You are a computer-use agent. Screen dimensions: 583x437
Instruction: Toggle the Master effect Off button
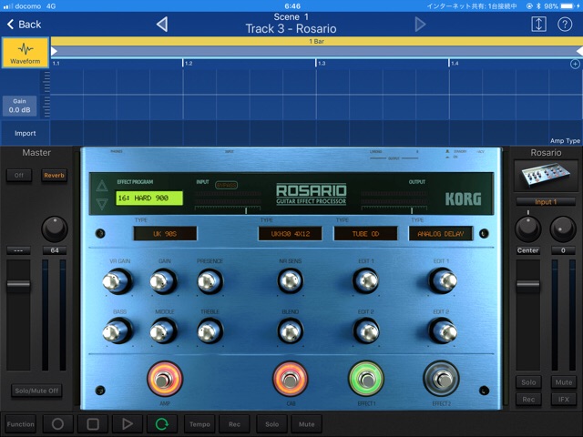pyautogui.click(x=19, y=176)
